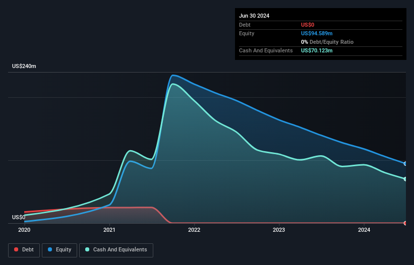Click the blue Equity legend dot
The width and height of the screenshot is (414, 265).
50,249
